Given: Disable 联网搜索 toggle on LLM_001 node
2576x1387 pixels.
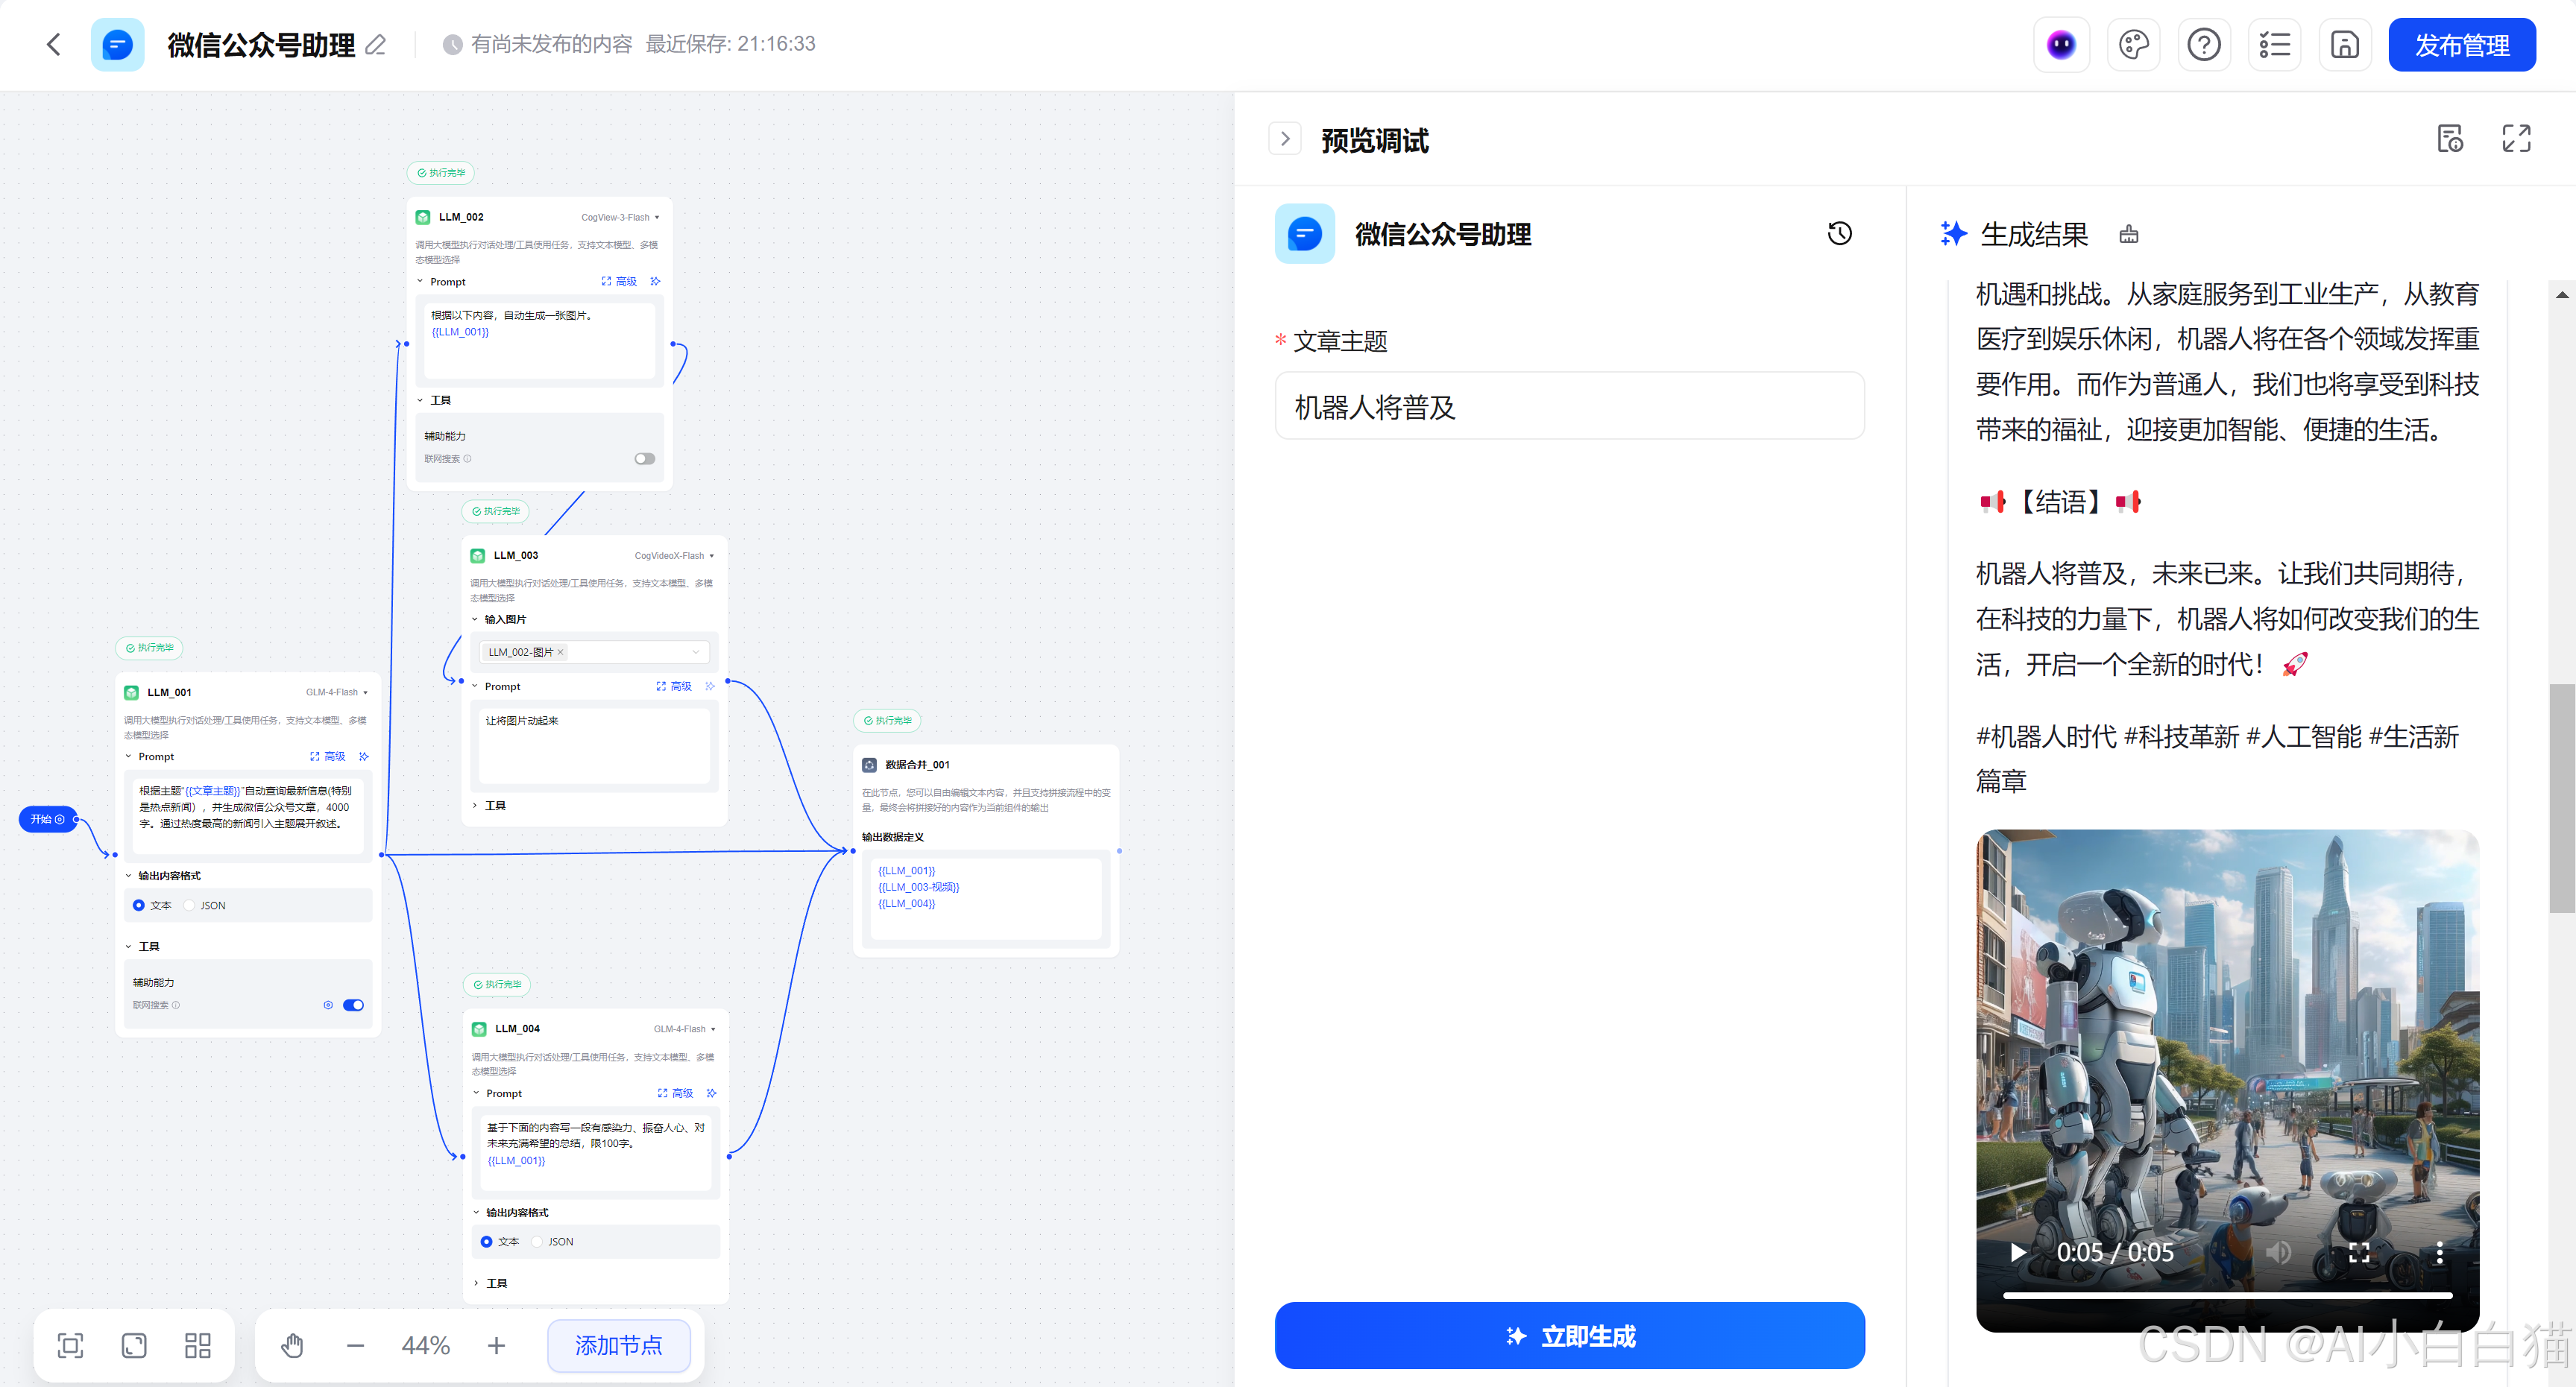Looking at the screenshot, I should 353,1004.
